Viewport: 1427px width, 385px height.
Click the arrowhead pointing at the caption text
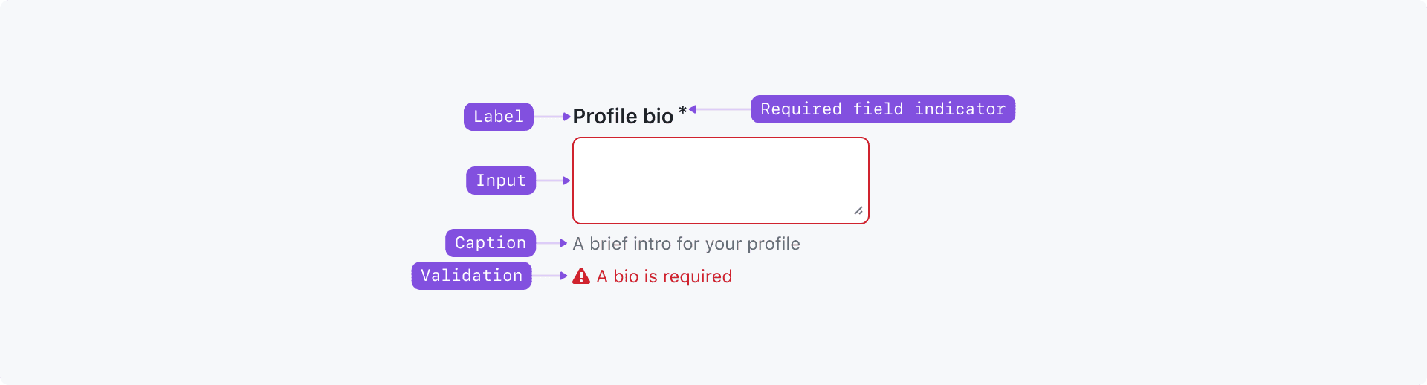(563, 243)
